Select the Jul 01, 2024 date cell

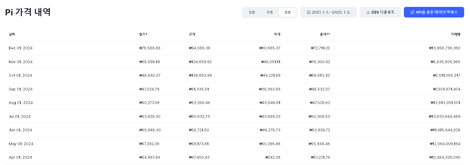click(x=20, y=116)
